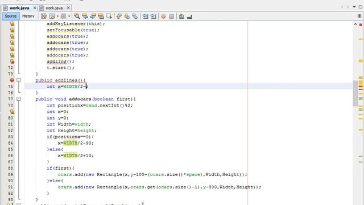364x205 pixels.
Task: Toggle bookmark on current line
Action: [x=135, y=17]
